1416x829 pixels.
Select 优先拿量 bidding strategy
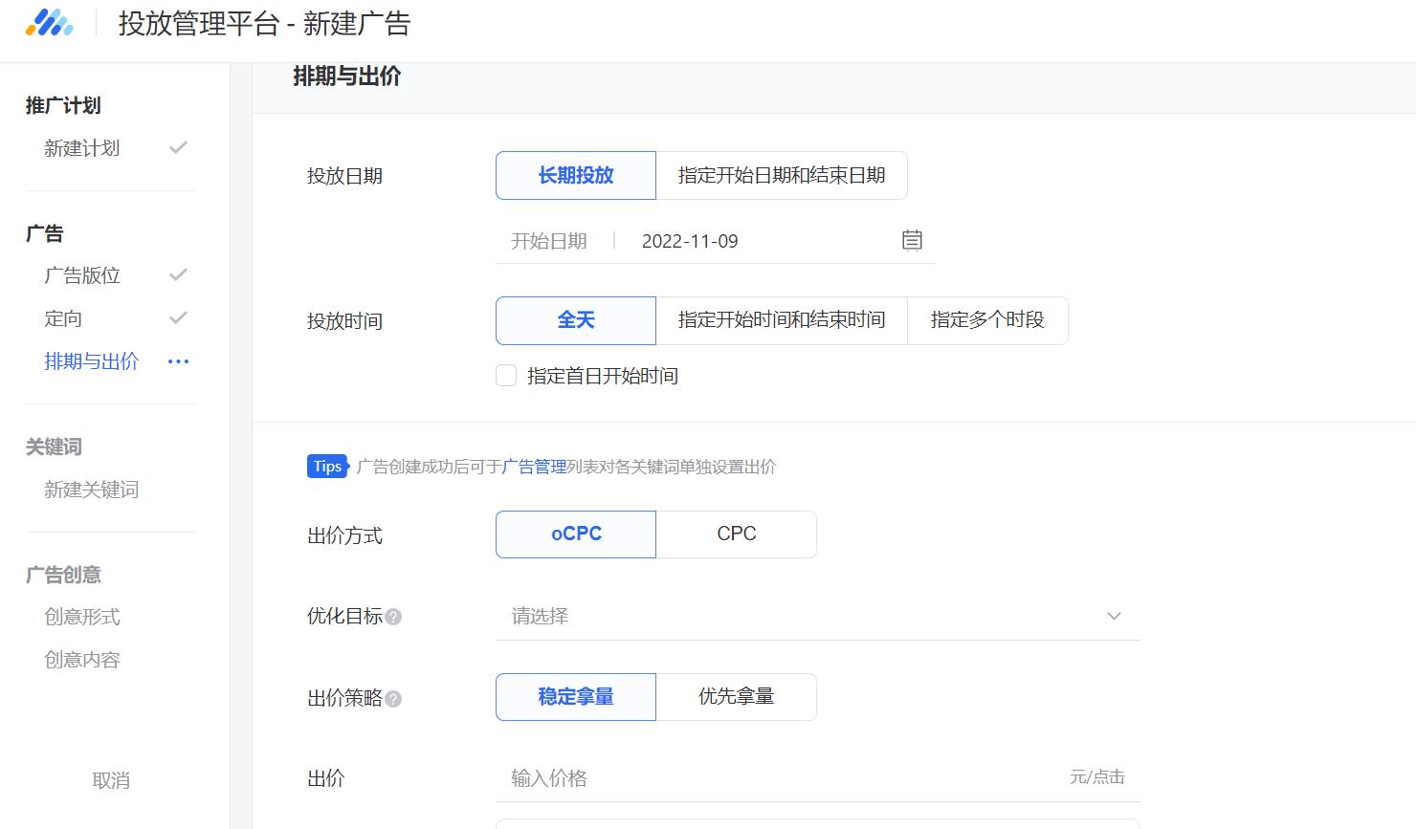coord(736,697)
